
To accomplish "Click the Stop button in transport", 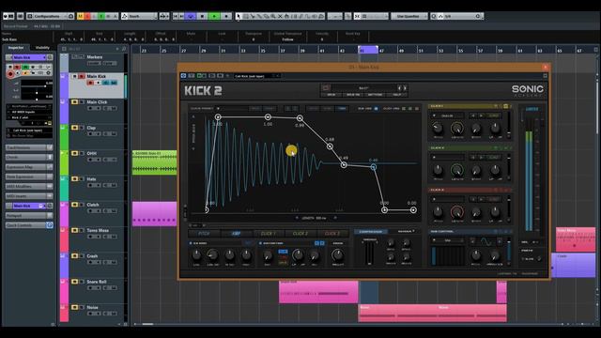I will click(x=203, y=16).
